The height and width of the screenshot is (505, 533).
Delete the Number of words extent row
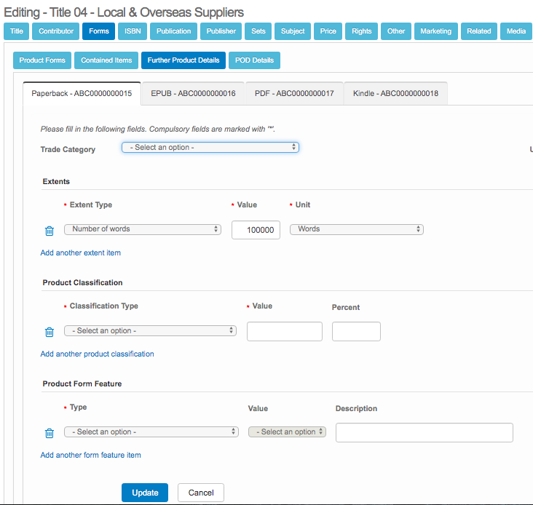point(50,231)
